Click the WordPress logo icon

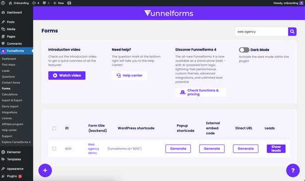pyautogui.click(x=3, y=3)
